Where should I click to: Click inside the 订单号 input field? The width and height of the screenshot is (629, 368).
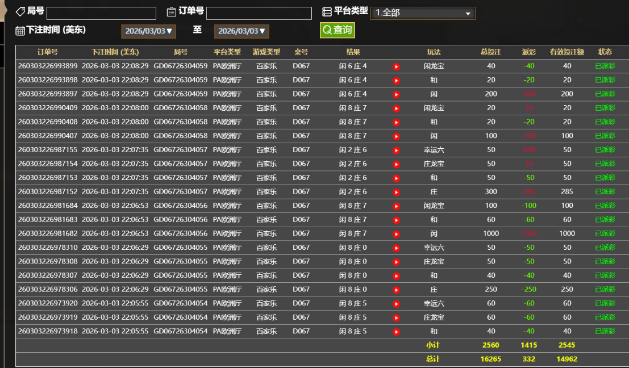point(259,12)
